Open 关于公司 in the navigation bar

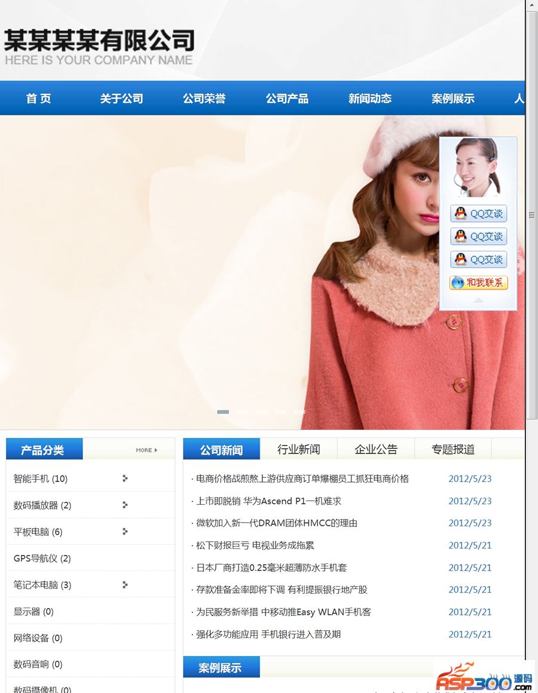(121, 99)
